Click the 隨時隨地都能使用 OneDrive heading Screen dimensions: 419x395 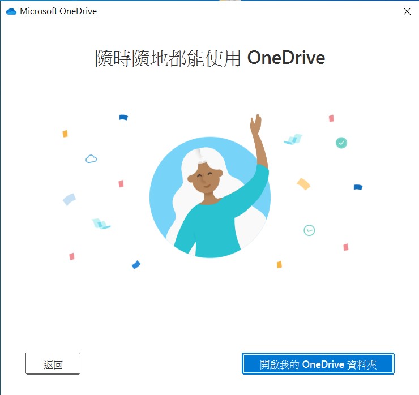point(210,58)
